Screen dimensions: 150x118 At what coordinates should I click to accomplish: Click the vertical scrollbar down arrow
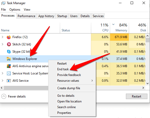pyautogui.click(x=147, y=84)
